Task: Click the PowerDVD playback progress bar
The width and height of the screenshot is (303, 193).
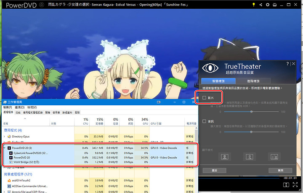Action: pos(239,179)
